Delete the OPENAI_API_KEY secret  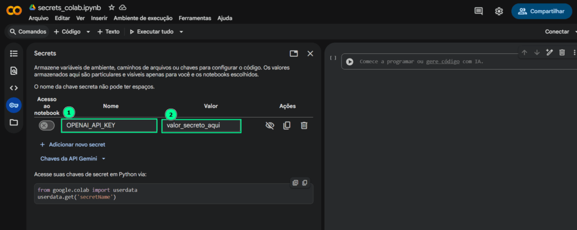tap(304, 125)
